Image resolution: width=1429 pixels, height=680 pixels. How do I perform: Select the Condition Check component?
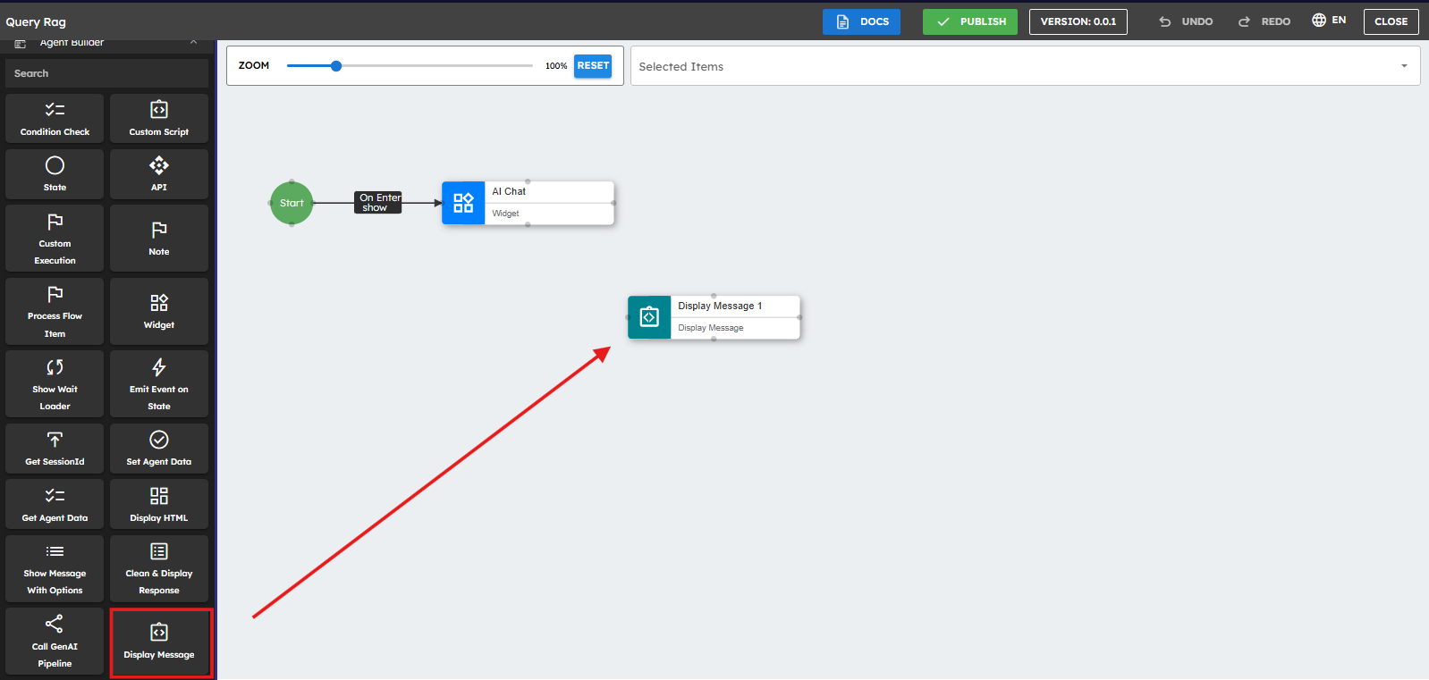[x=55, y=119]
